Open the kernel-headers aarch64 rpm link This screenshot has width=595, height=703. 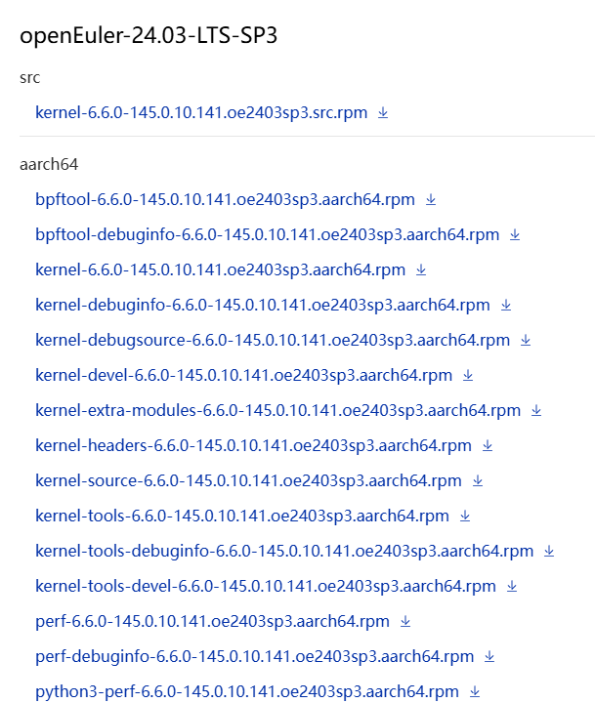253,445
